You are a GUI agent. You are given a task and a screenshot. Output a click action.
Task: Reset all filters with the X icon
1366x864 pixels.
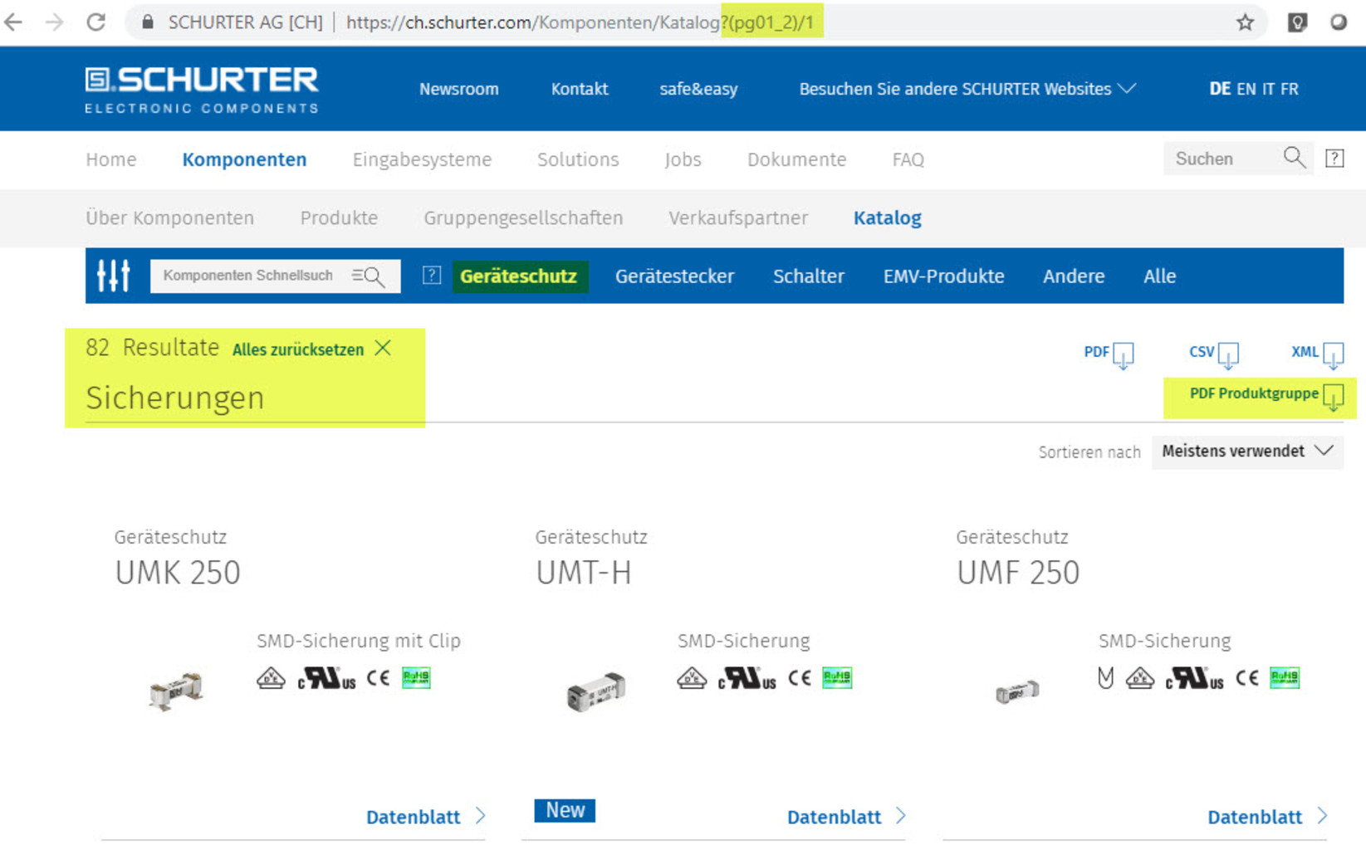click(383, 349)
